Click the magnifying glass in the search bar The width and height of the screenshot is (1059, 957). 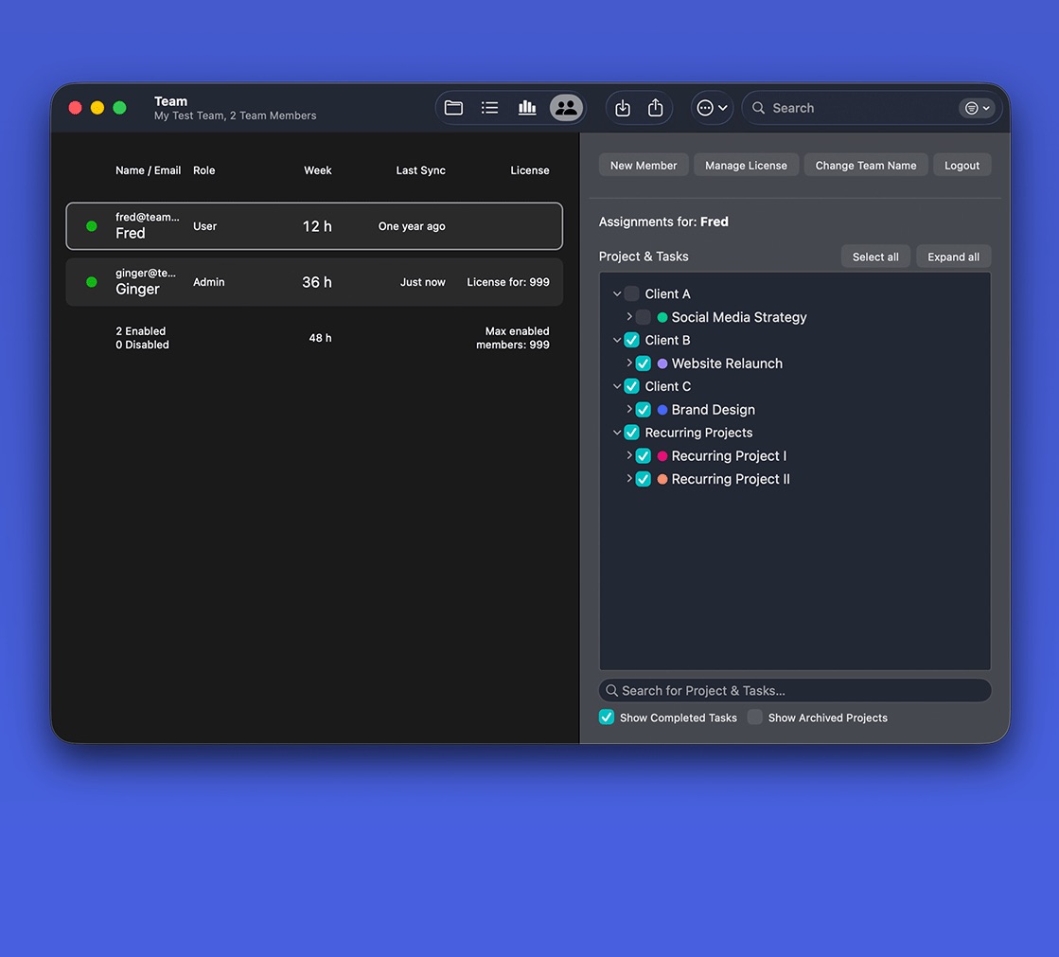click(757, 108)
